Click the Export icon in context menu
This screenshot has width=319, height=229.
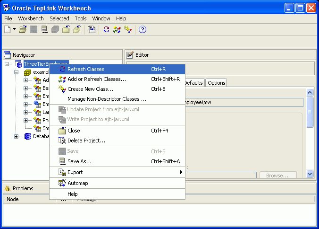tap(62, 172)
